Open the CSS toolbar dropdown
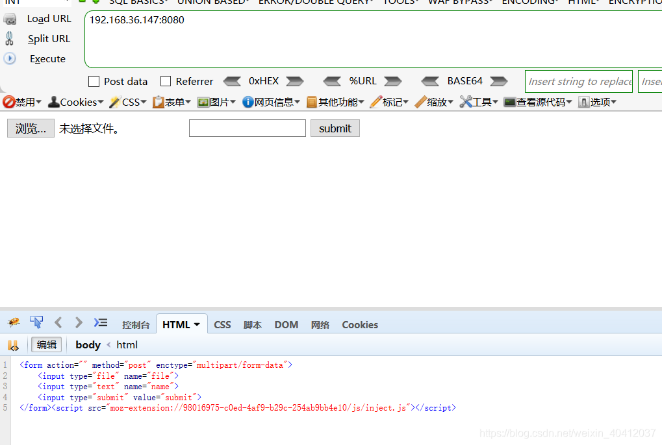Image resolution: width=662 pixels, height=445 pixels. (x=128, y=102)
